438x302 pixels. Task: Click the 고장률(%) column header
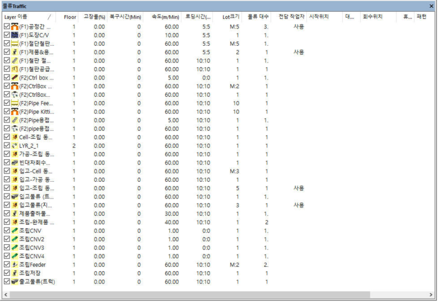click(x=94, y=17)
